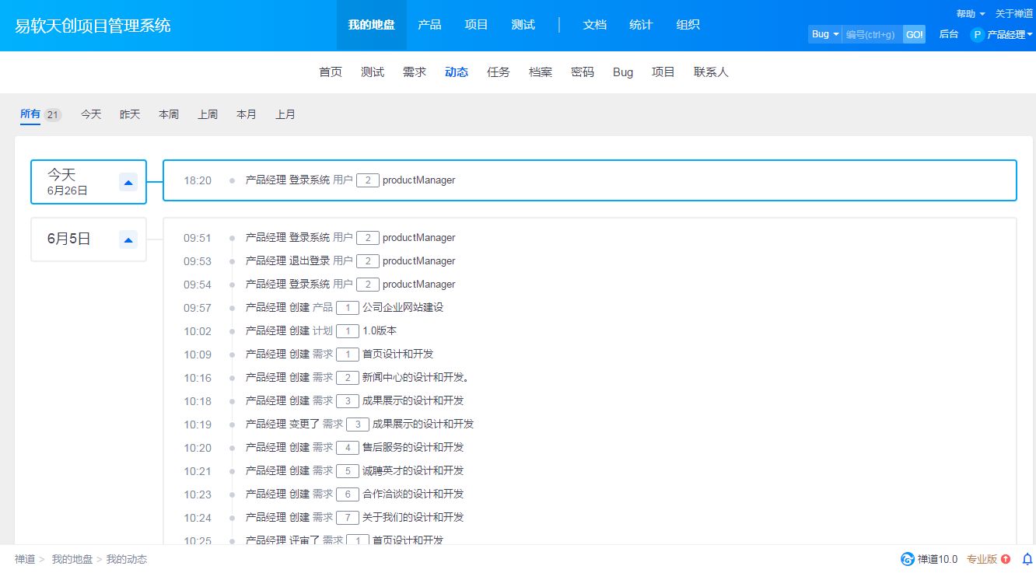Viewport: 1036px width, 573px height.
Task: Open the 产品 main menu
Action: 429,25
